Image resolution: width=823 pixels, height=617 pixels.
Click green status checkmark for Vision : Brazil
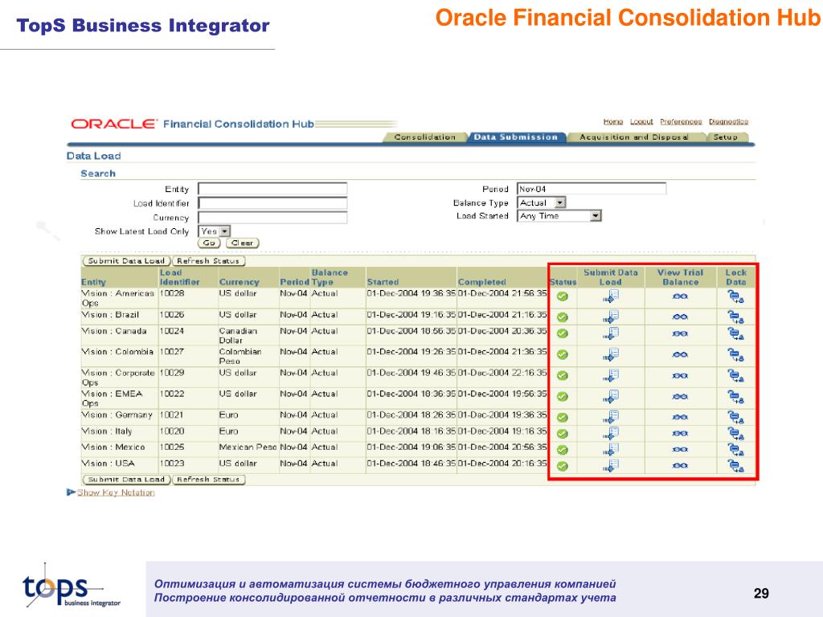point(562,317)
